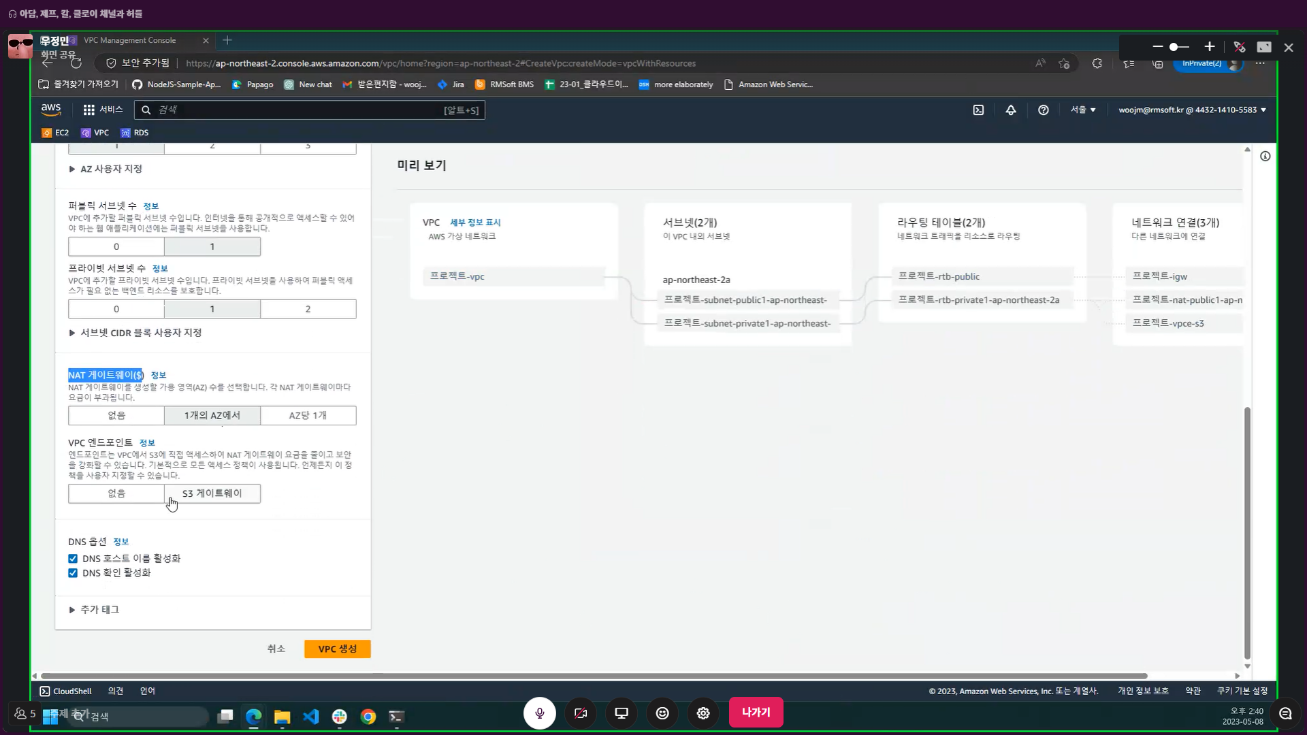Viewport: 1307px width, 735px height.
Task: Open the emoji reactions button
Action: (662, 713)
